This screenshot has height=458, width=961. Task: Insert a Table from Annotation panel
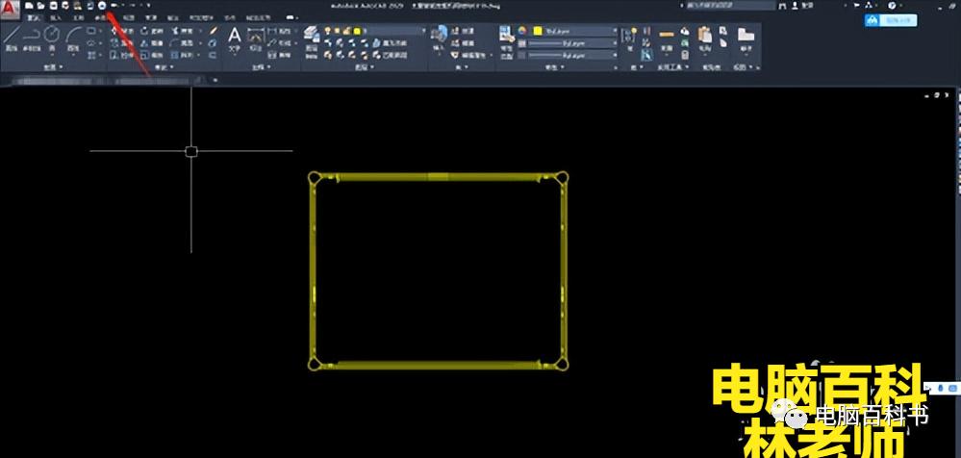coord(279,55)
